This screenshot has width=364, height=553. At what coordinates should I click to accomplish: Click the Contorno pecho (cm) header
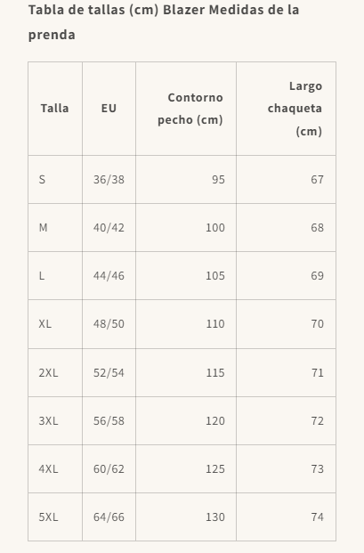186,109
